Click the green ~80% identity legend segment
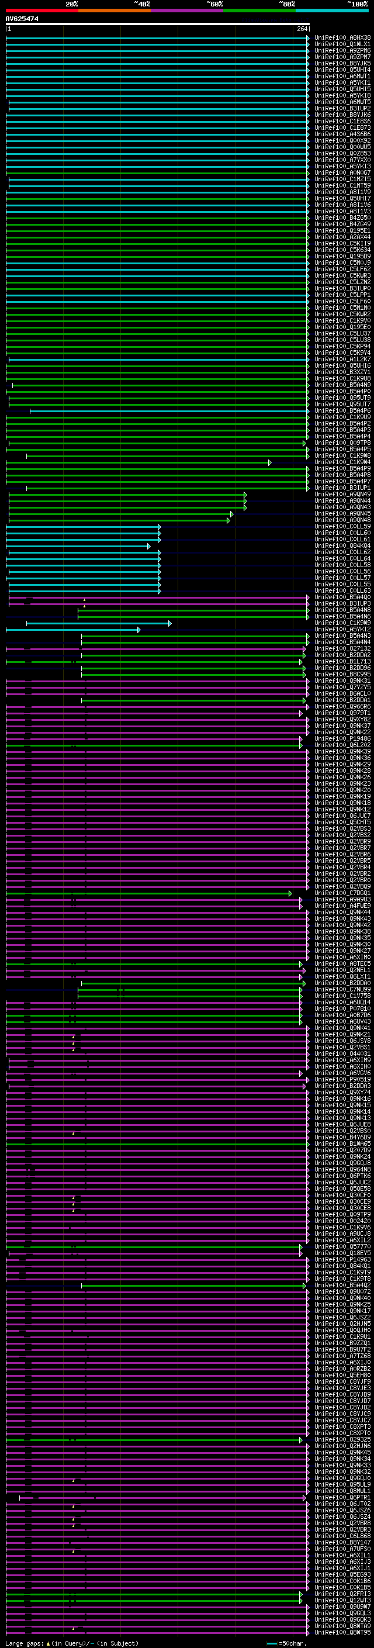The image size is (374, 1648). [259, 11]
